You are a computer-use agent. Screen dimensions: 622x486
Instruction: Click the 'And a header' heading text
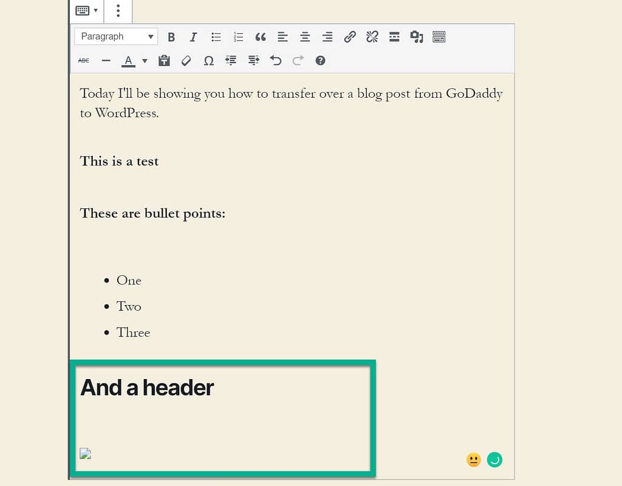pyautogui.click(x=147, y=387)
